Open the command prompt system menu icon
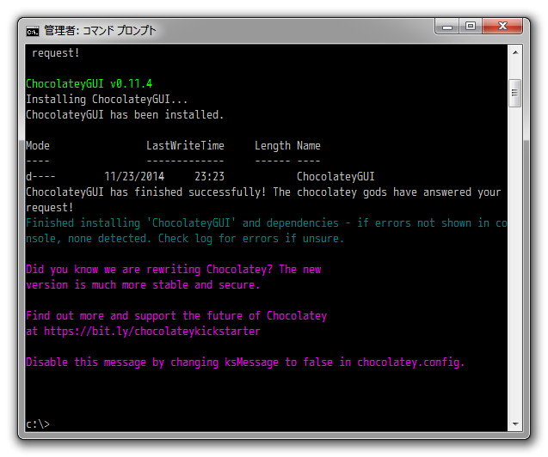The image size is (548, 457). [33, 30]
